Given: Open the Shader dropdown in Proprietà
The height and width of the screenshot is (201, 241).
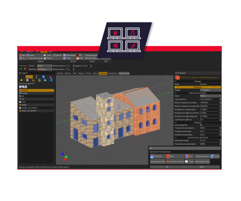Looking at the screenshot, I should pyautogui.click(x=211, y=90).
